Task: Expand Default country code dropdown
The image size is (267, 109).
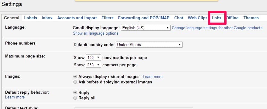Action: point(149,45)
